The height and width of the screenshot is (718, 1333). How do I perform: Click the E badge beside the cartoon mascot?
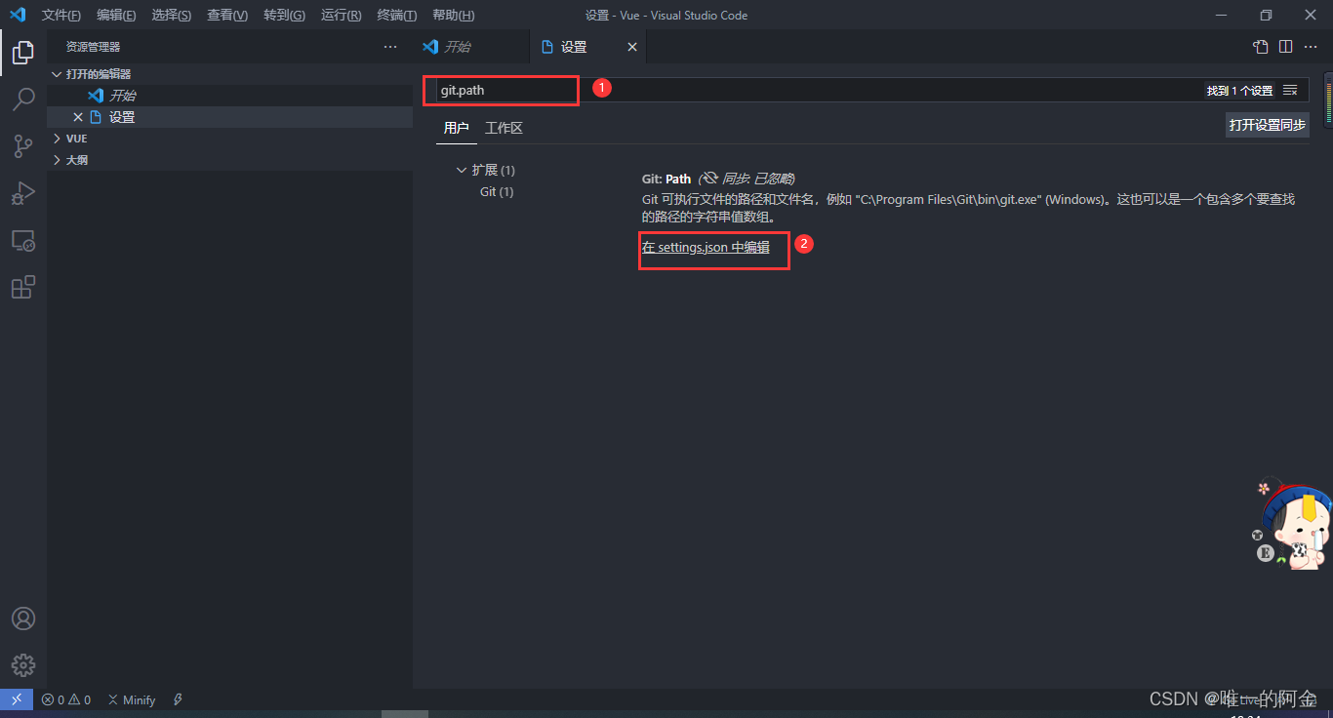pyautogui.click(x=1266, y=553)
